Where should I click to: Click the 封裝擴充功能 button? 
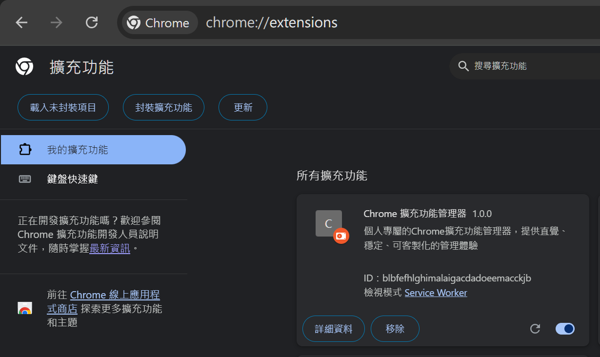(x=163, y=107)
